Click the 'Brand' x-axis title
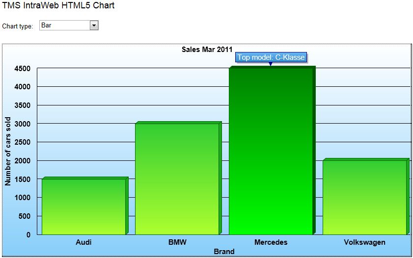 pos(224,252)
